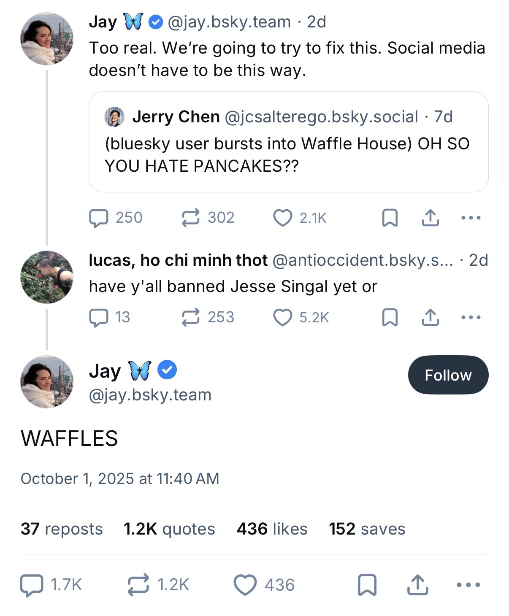The height and width of the screenshot is (616, 509).
Task: Like lucas's post with 5.2K likes
Action: click(x=283, y=318)
